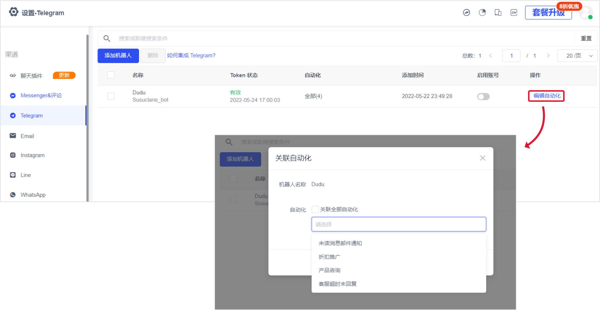This screenshot has width=600, height=310.
Task: Click the chat plugin code icon
Action: tap(13, 75)
